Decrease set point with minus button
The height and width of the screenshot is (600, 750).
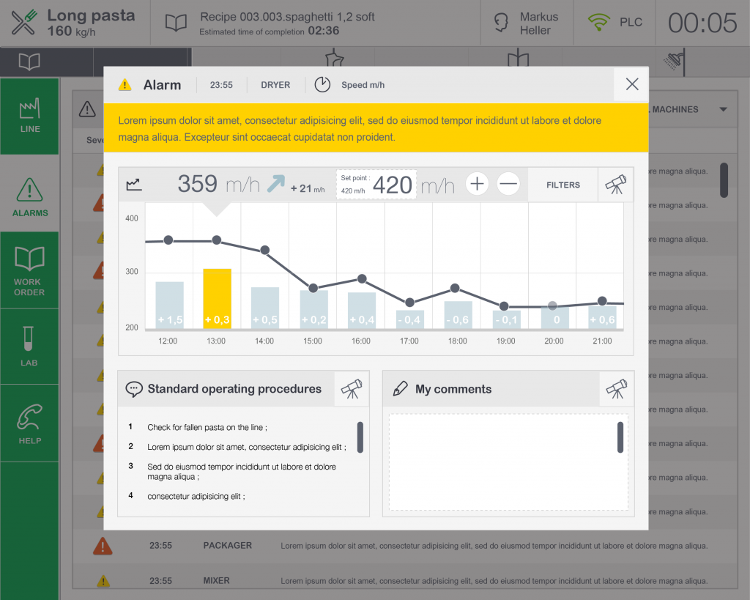(x=508, y=184)
